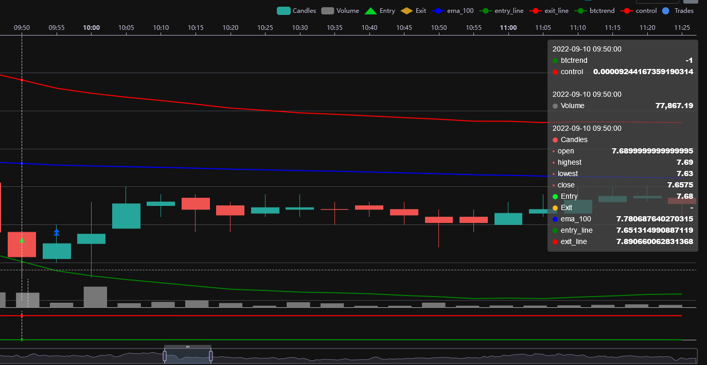Click the 10:05 time axis label
This screenshot has height=365, width=707.
click(x=126, y=27)
